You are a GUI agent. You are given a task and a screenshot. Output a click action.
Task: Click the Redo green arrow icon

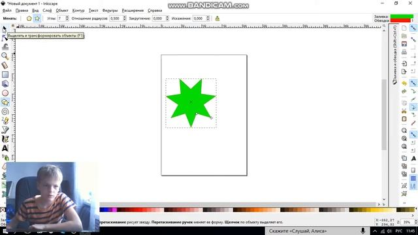404,91
